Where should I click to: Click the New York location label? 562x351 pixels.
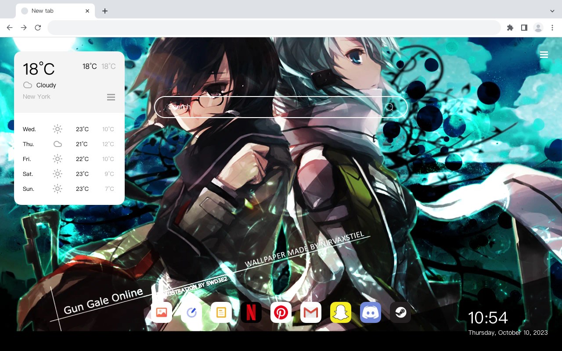36,97
